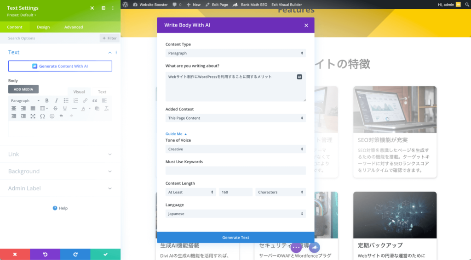Open the At Least length dropdown
Image resolution: width=471 pixels, height=260 pixels.
190,192
